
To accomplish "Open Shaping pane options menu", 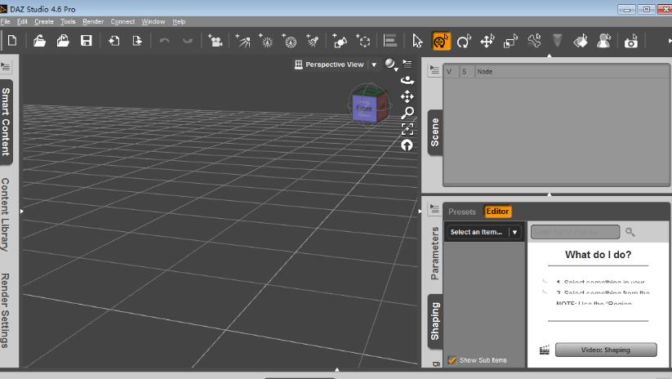I will (434, 209).
